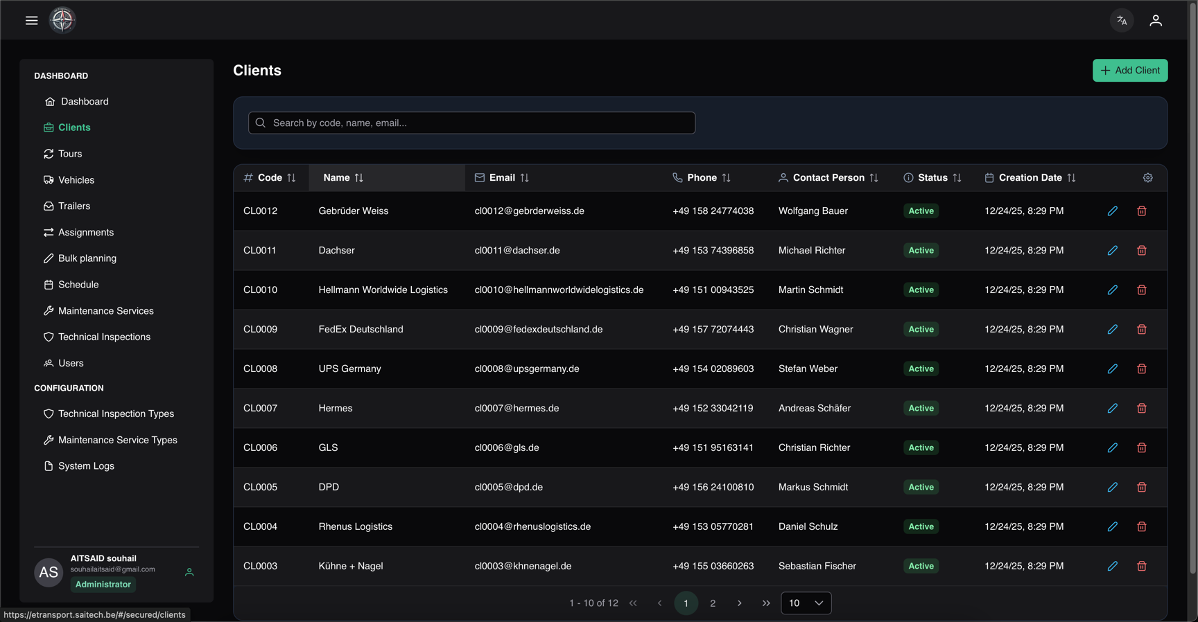Edit Kühne + Nagel client
The height and width of the screenshot is (622, 1198).
1113,567
